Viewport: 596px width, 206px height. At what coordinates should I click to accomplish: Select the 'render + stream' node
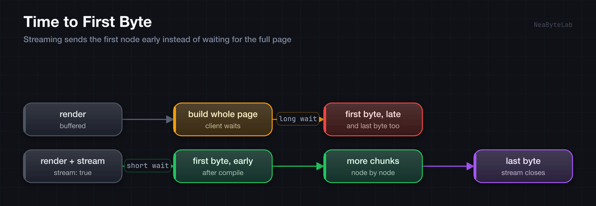[73, 166]
